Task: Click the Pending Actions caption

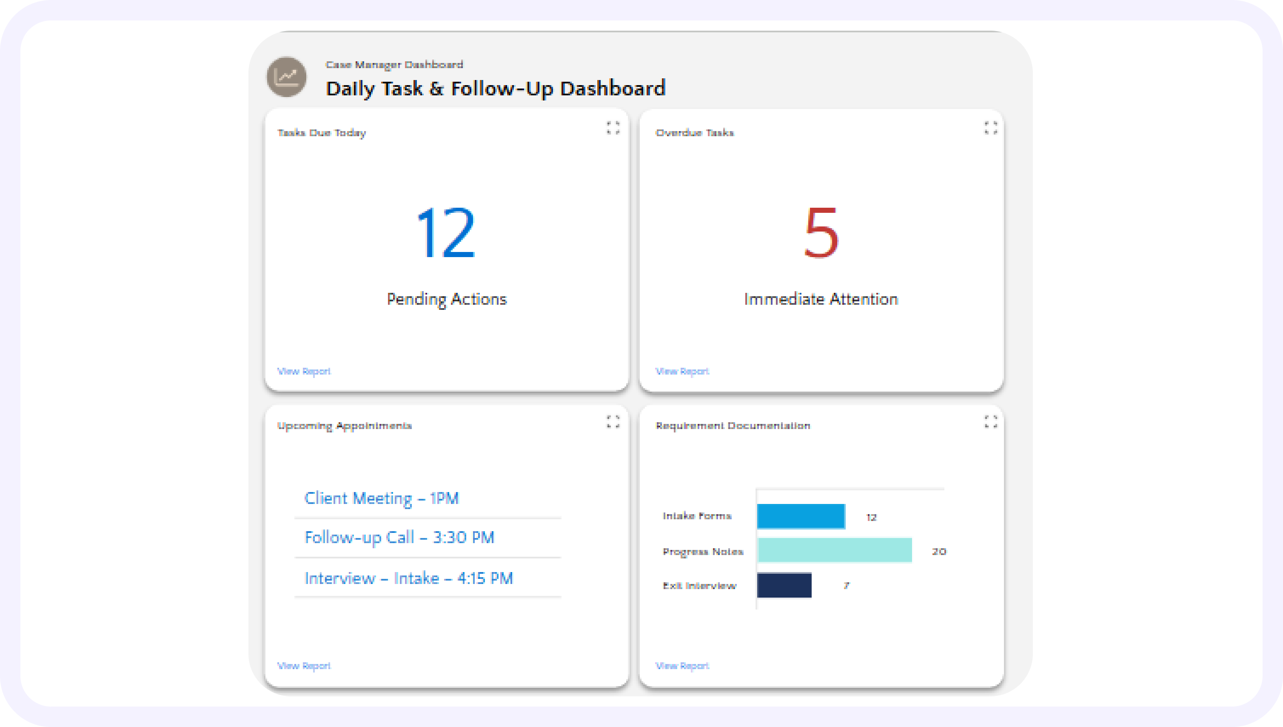Action: [x=447, y=299]
